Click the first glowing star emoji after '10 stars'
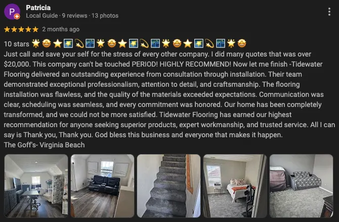The height and width of the screenshot is (222, 339). click(x=36, y=43)
